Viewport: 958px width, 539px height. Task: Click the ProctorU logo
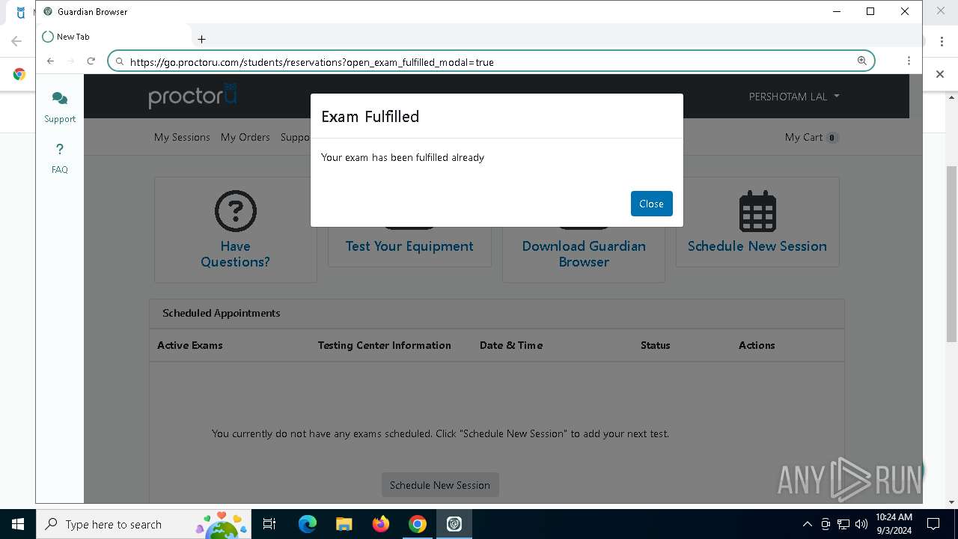pyautogui.click(x=192, y=96)
